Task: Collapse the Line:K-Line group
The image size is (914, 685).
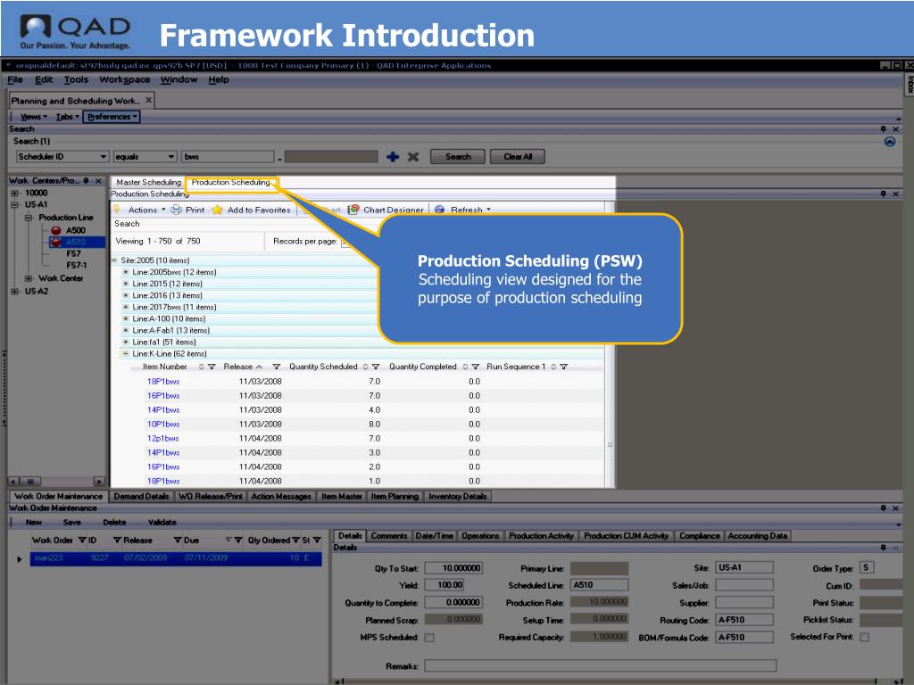Action: (x=125, y=353)
